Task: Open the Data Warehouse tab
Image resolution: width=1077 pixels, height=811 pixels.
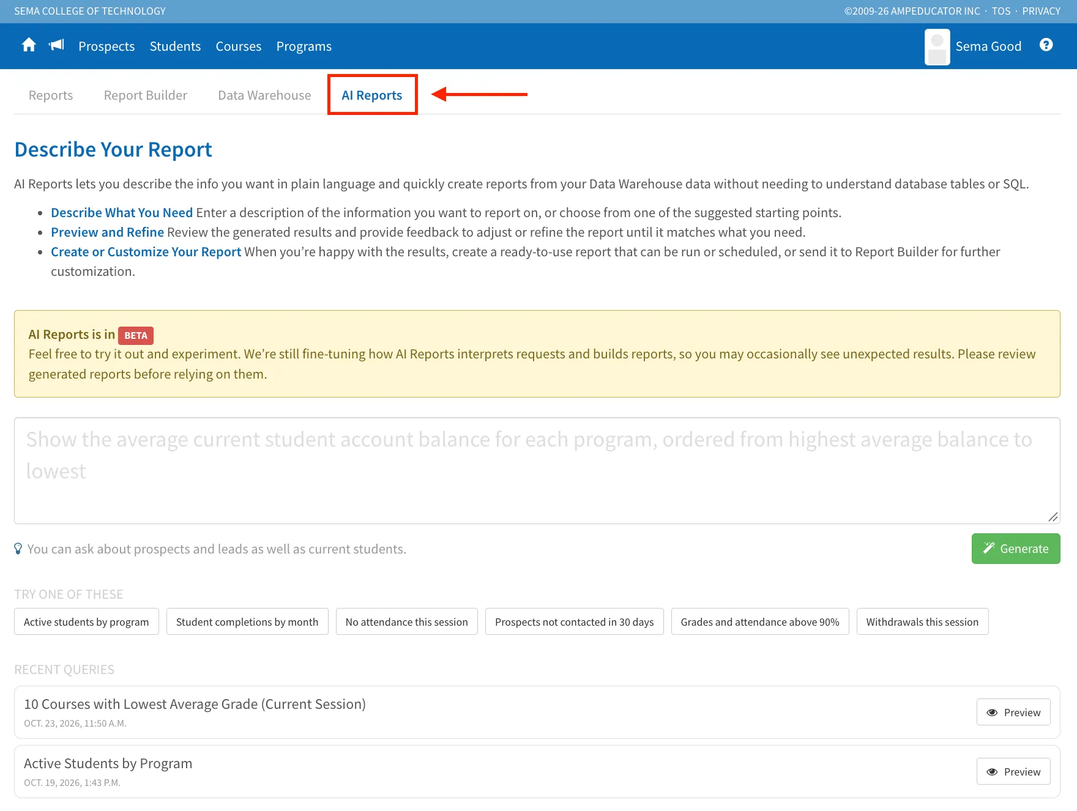Action: click(264, 95)
